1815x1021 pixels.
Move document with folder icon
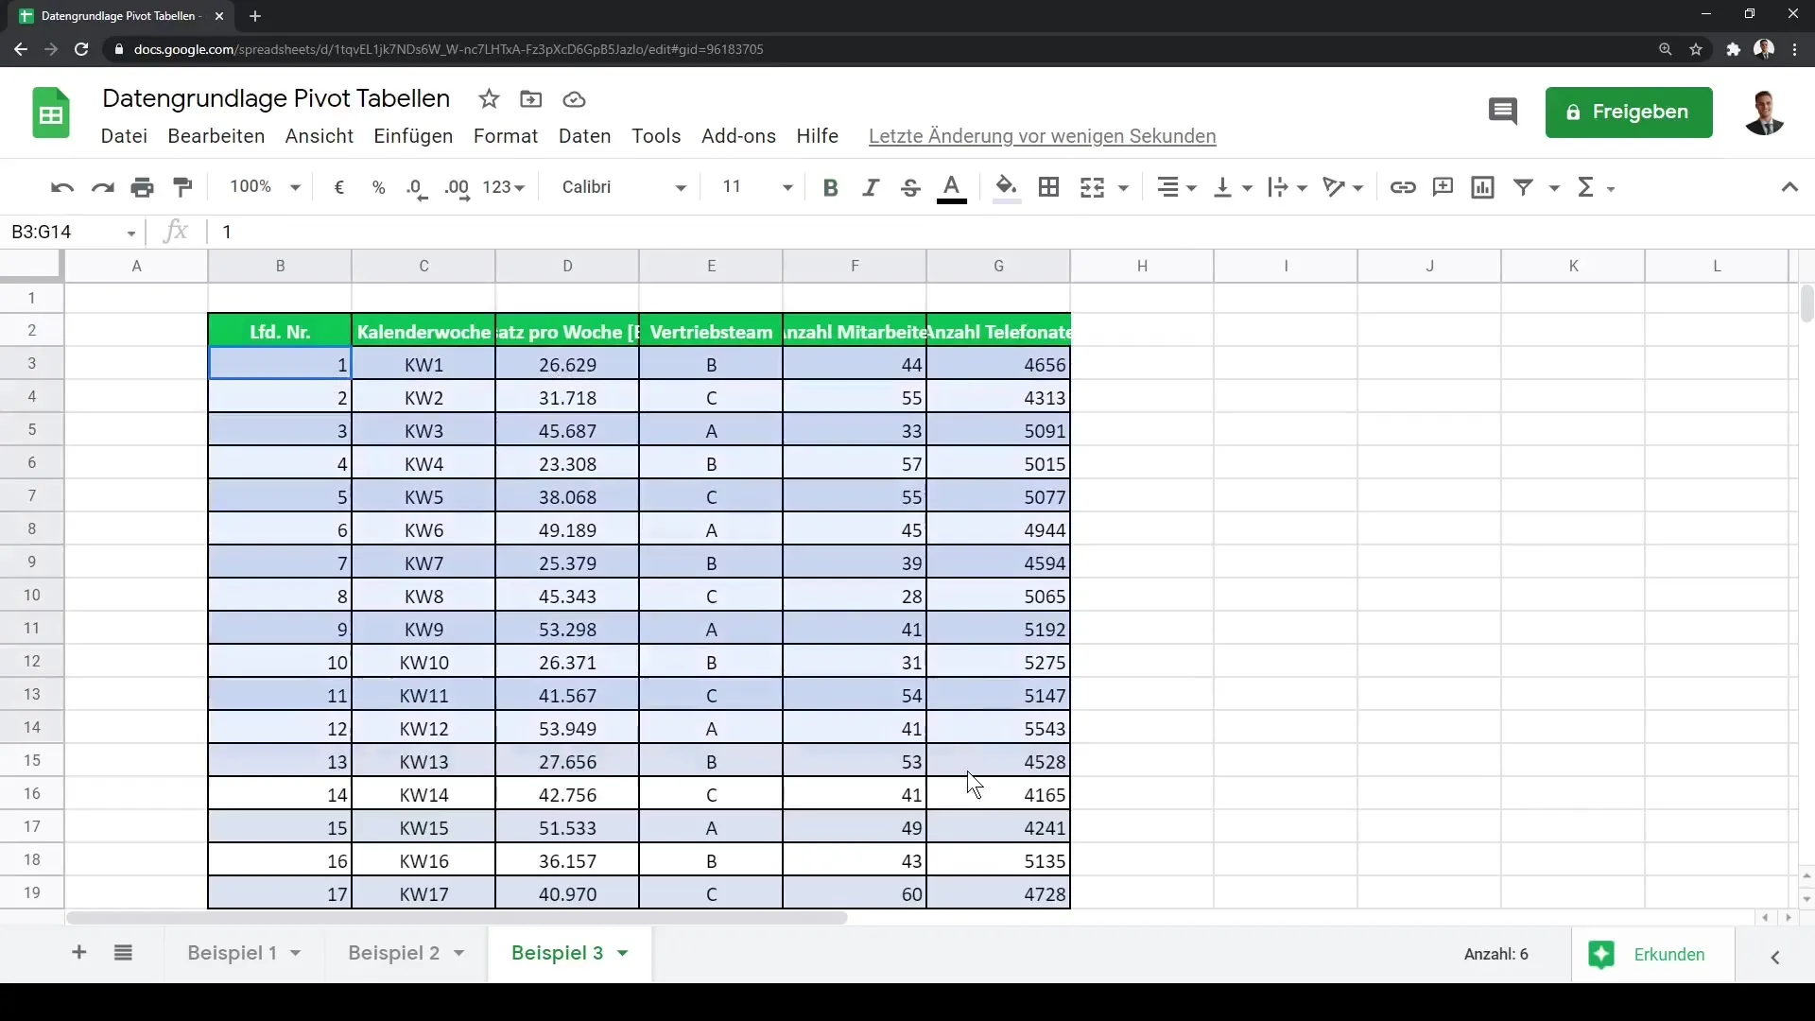pyautogui.click(x=531, y=99)
